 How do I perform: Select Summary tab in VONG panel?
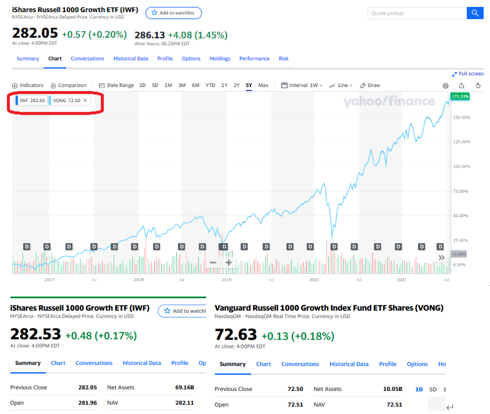tap(233, 364)
